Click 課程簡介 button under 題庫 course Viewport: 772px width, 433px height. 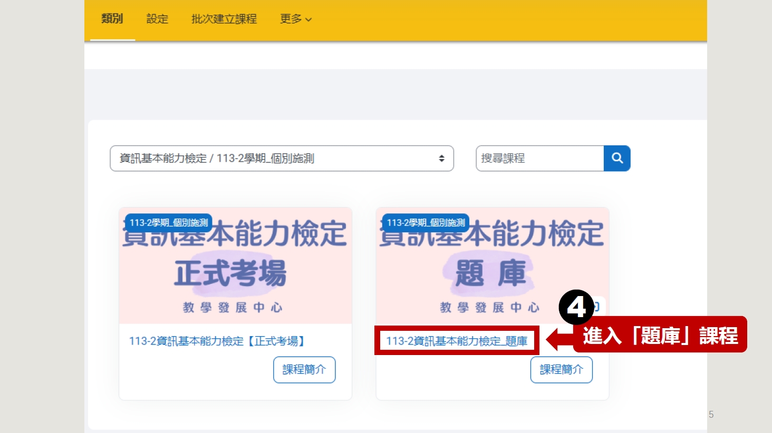pos(561,370)
